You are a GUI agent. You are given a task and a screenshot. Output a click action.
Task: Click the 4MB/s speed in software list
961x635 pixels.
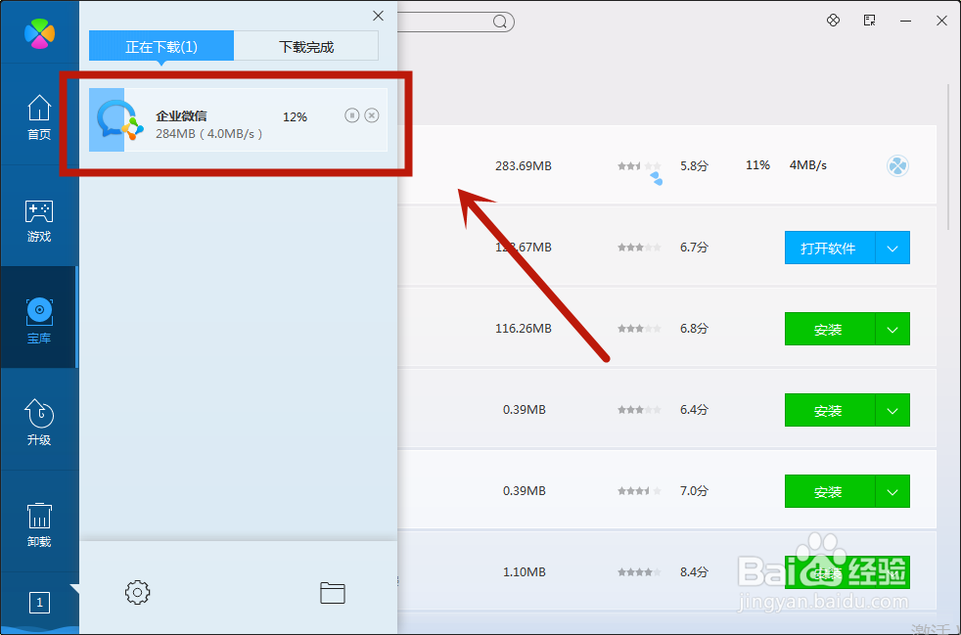(x=807, y=165)
